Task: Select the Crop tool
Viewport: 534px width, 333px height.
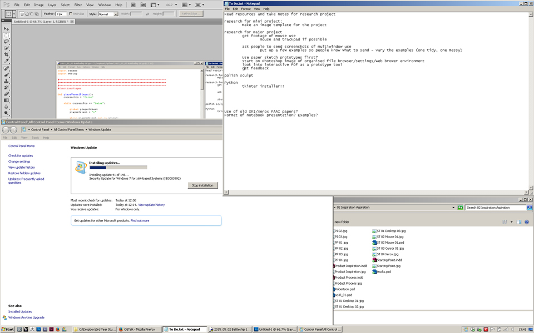Action: click(x=7, y=54)
